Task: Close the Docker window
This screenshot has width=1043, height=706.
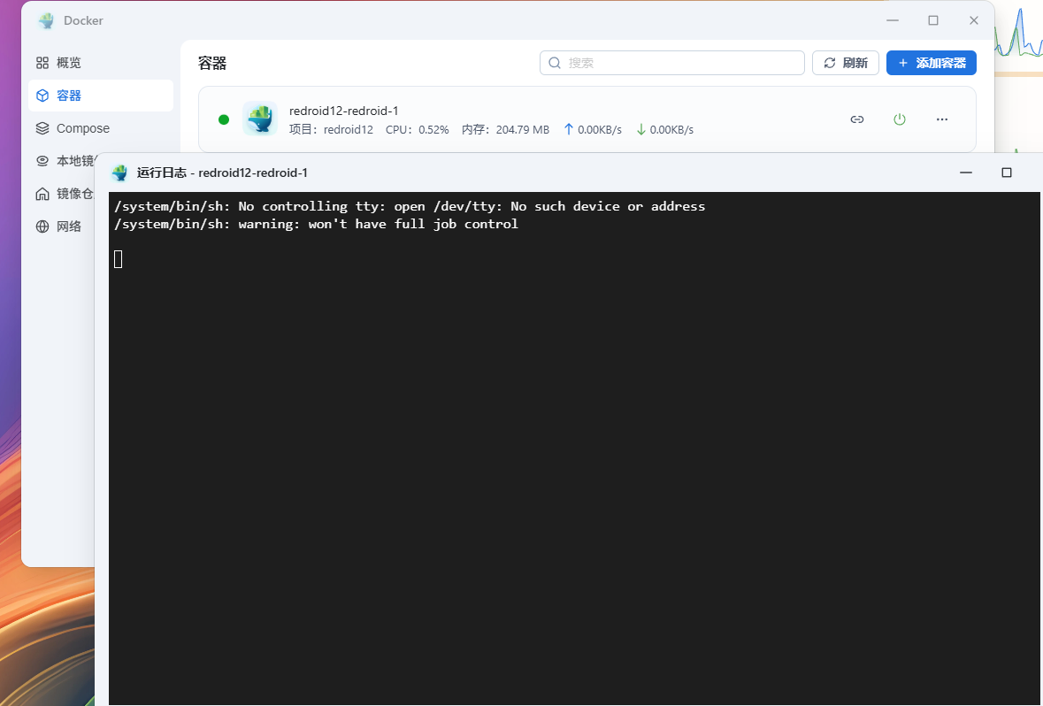Action: pyautogui.click(x=974, y=20)
